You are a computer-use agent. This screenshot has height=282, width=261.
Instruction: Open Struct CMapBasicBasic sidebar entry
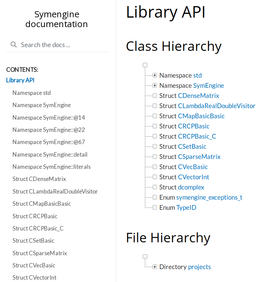coord(42,204)
